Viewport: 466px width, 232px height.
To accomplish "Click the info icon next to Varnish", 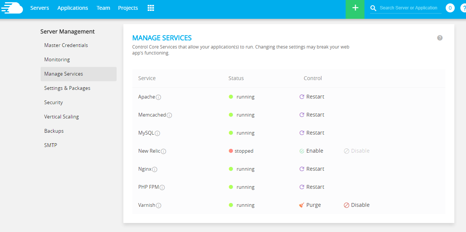I will pyautogui.click(x=159, y=206).
